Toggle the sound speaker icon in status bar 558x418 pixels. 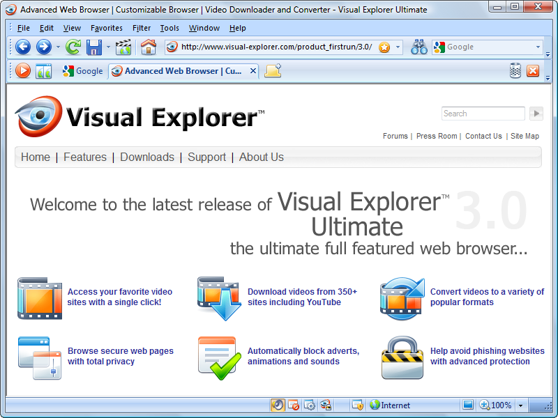coord(278,405)
